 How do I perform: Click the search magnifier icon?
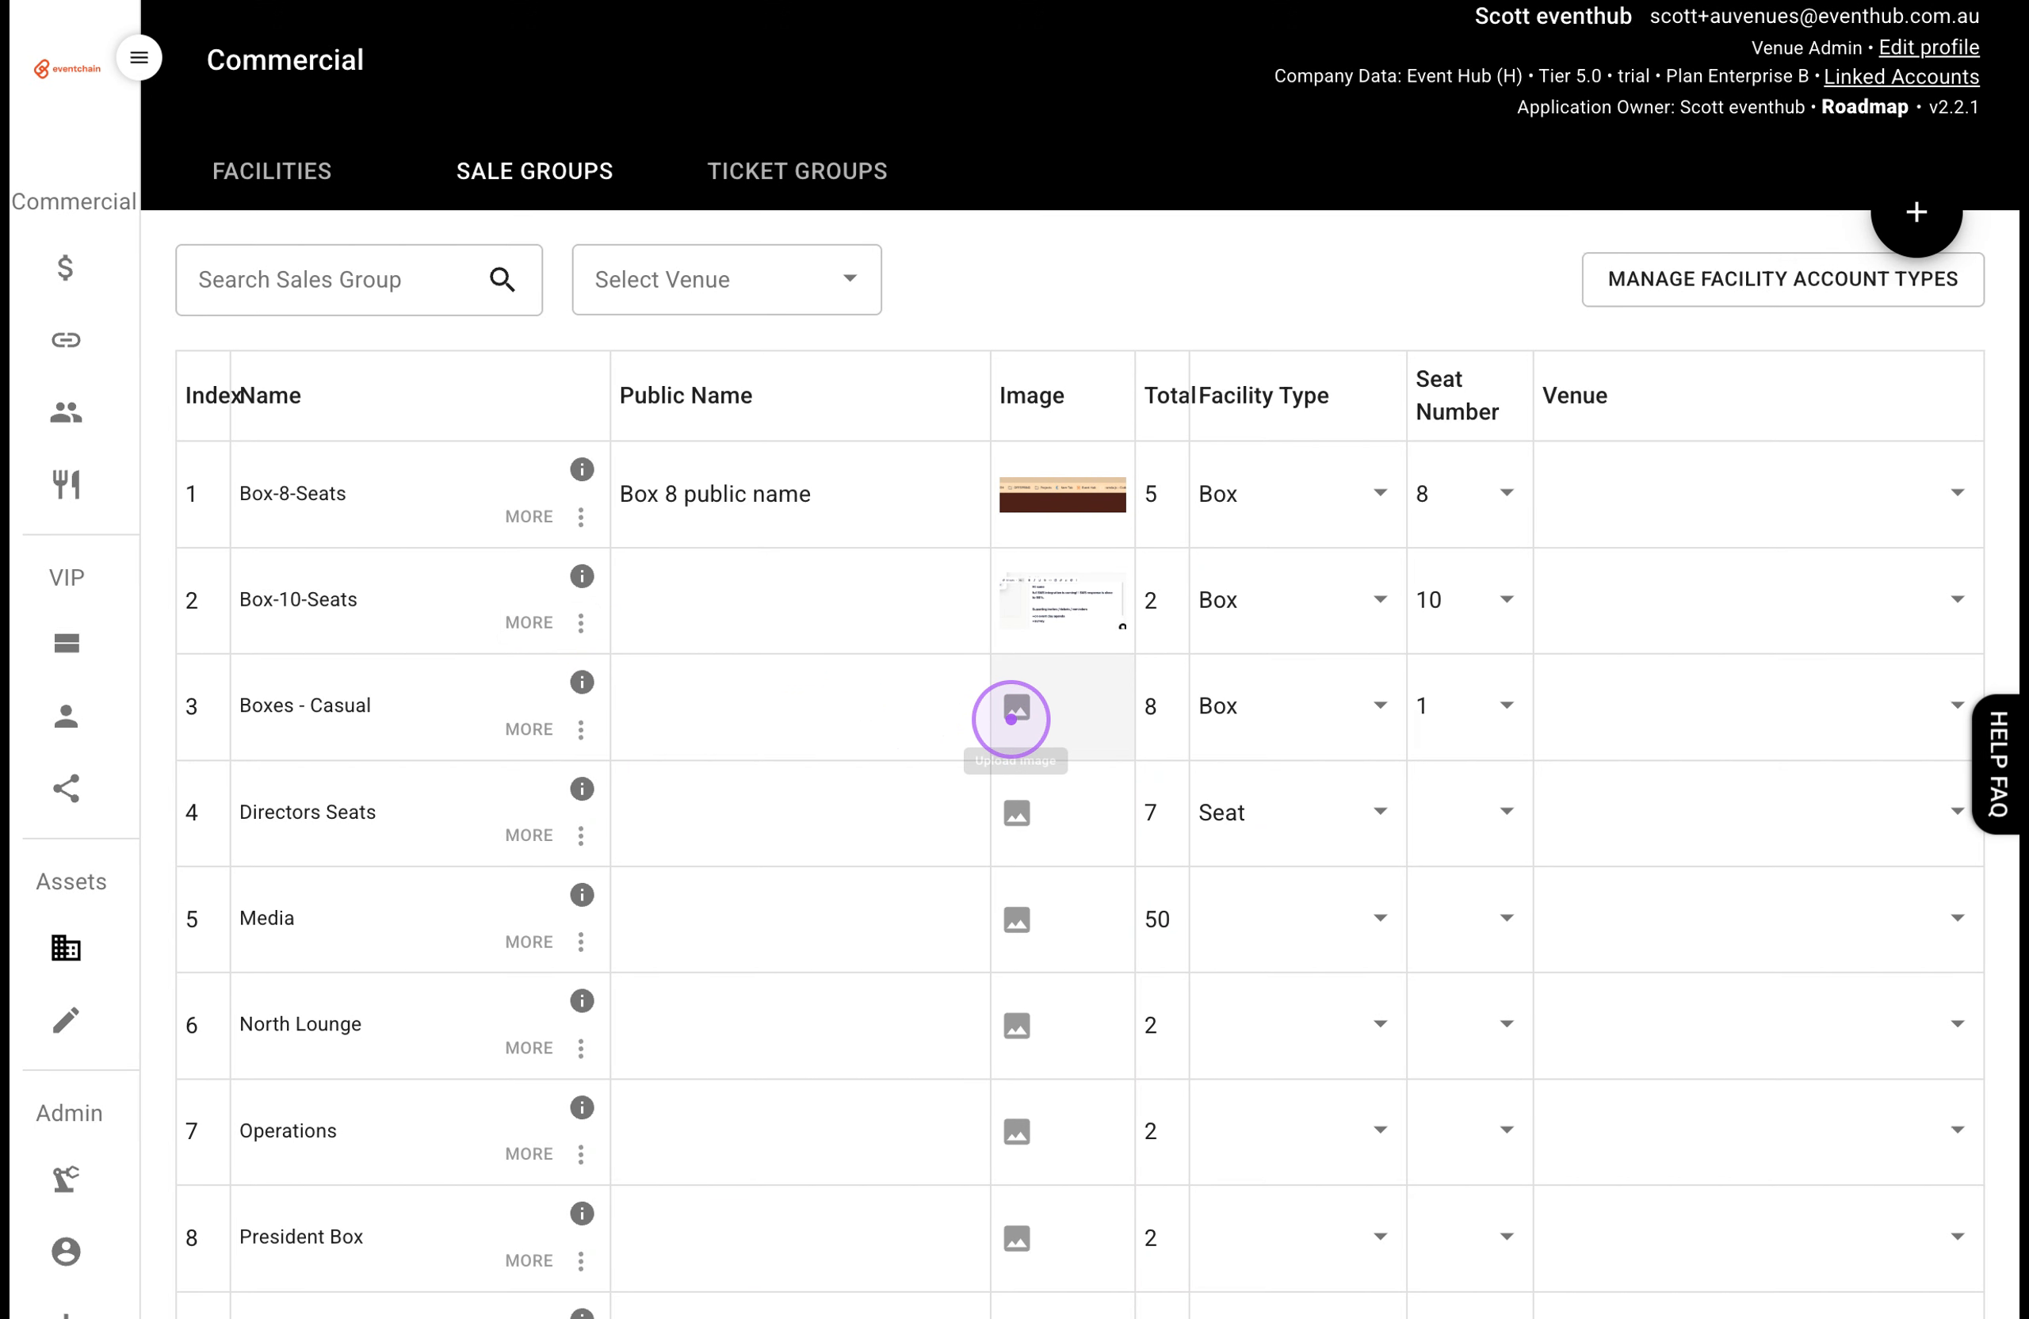point(502,280)
